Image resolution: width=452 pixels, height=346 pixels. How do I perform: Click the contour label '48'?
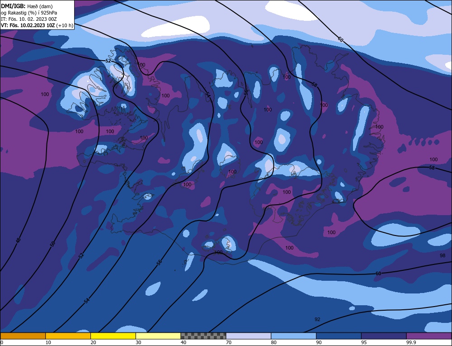18,240
